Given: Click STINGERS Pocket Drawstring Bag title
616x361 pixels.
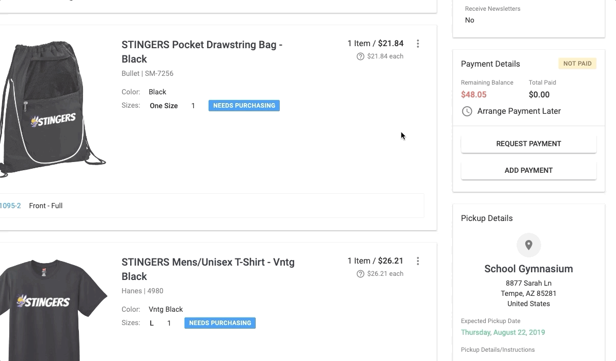Looking at the screenshot, I should click(x=202, y=52).
